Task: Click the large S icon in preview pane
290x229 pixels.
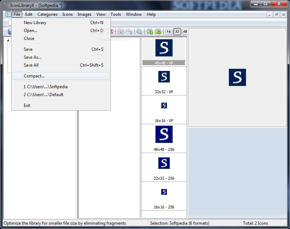Action: (x=237, y=77)
